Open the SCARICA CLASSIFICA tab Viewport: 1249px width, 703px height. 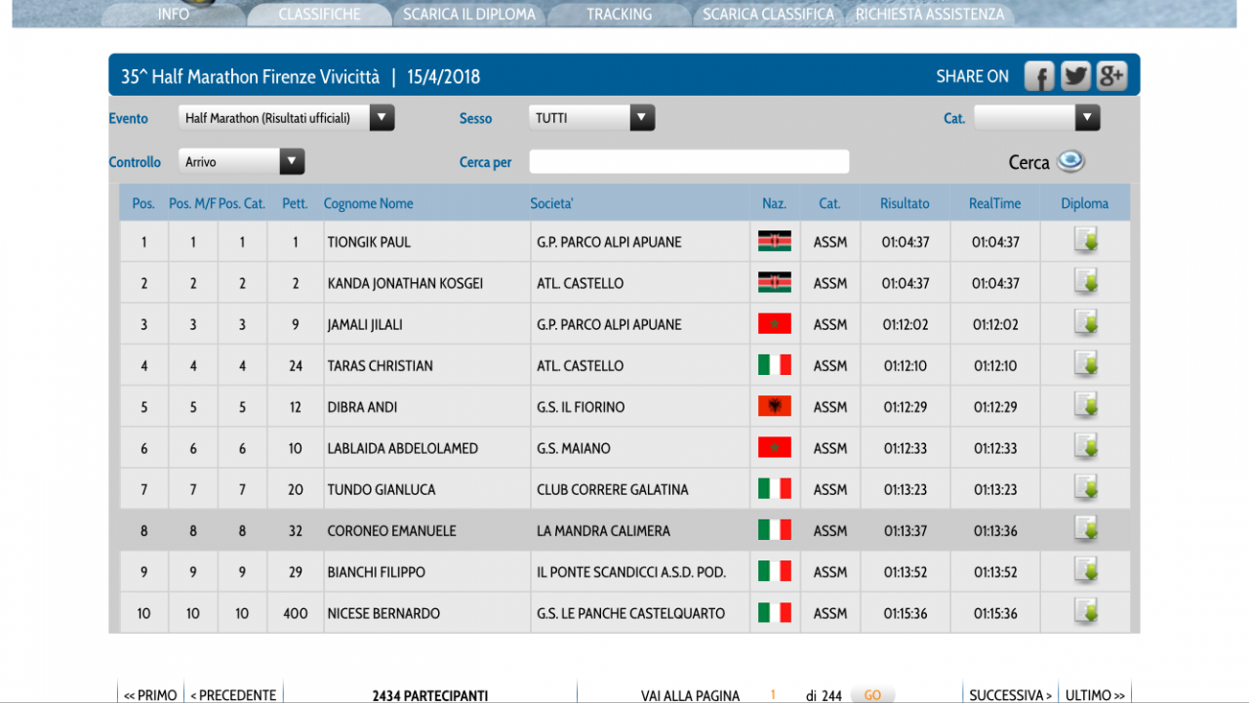[769, 15]
